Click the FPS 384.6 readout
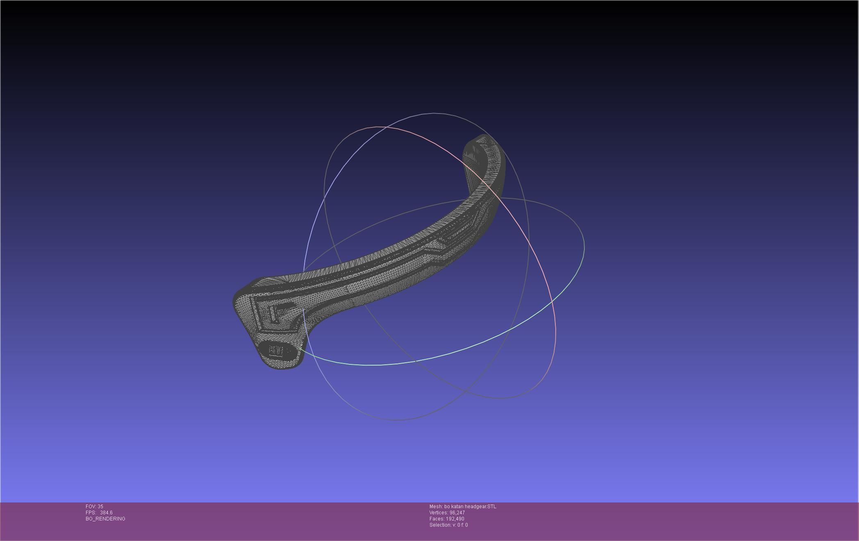The width and height of the screenshot is (859, 541). point(99,513)
